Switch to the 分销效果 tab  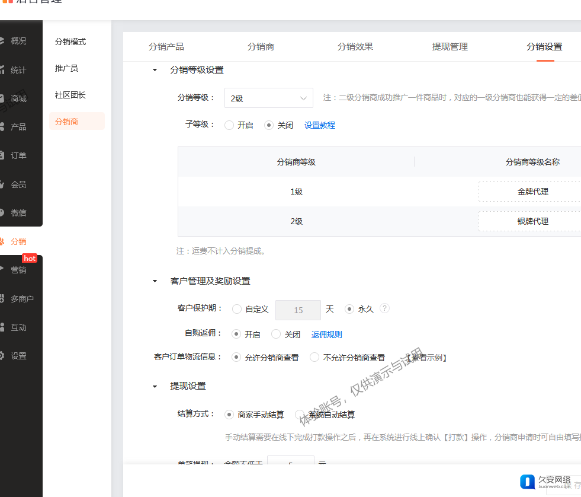pyautogui.click(x=355, y=47)
